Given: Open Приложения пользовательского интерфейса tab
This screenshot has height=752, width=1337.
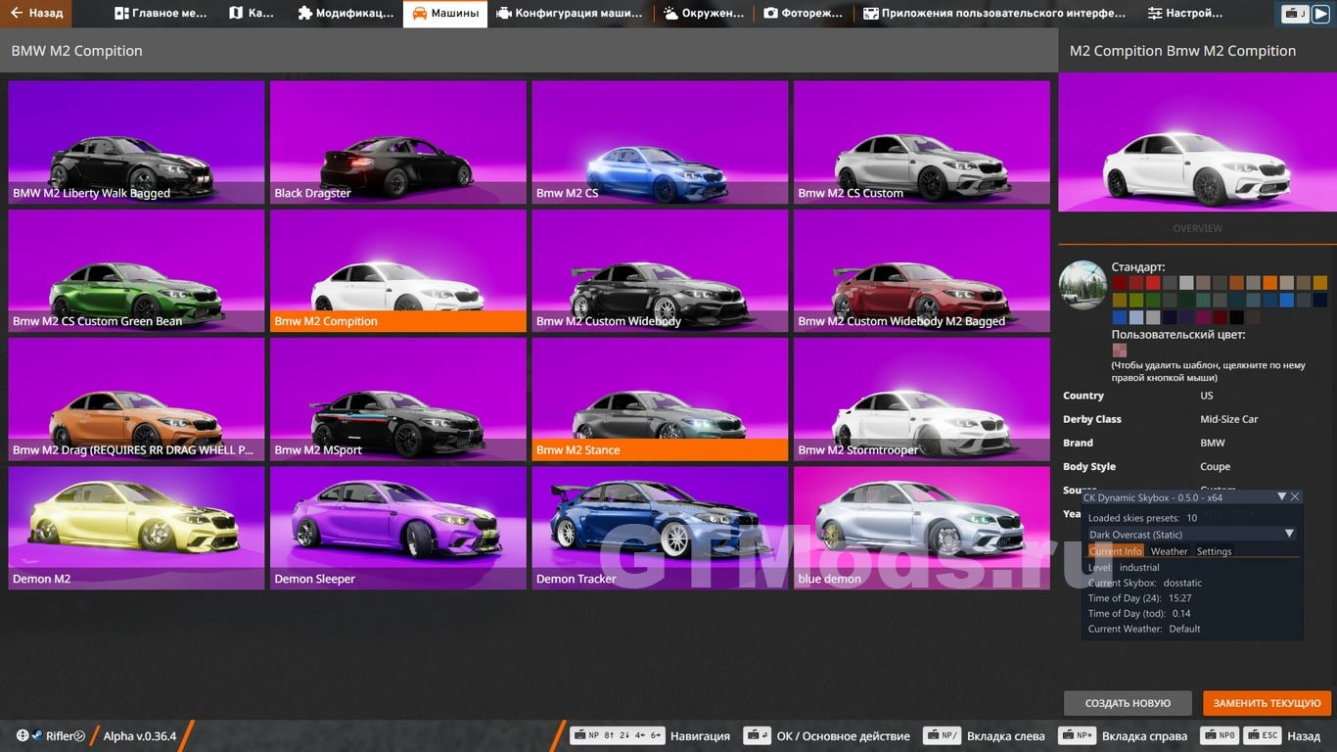Looking at the screenshot, I should click(994, 14).
